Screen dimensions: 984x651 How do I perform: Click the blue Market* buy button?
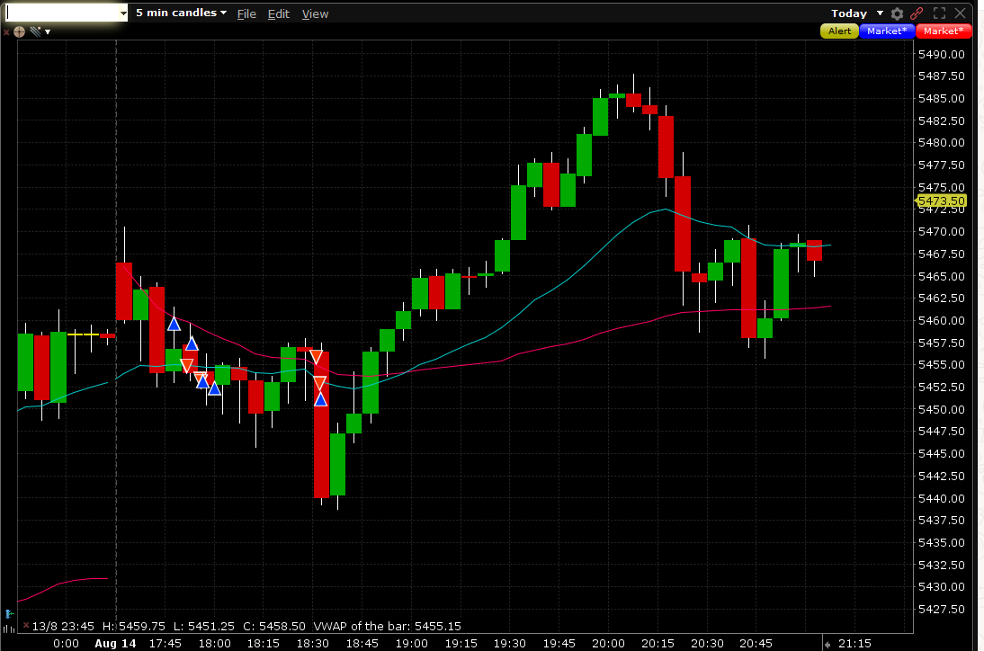(x=887, y=31)
